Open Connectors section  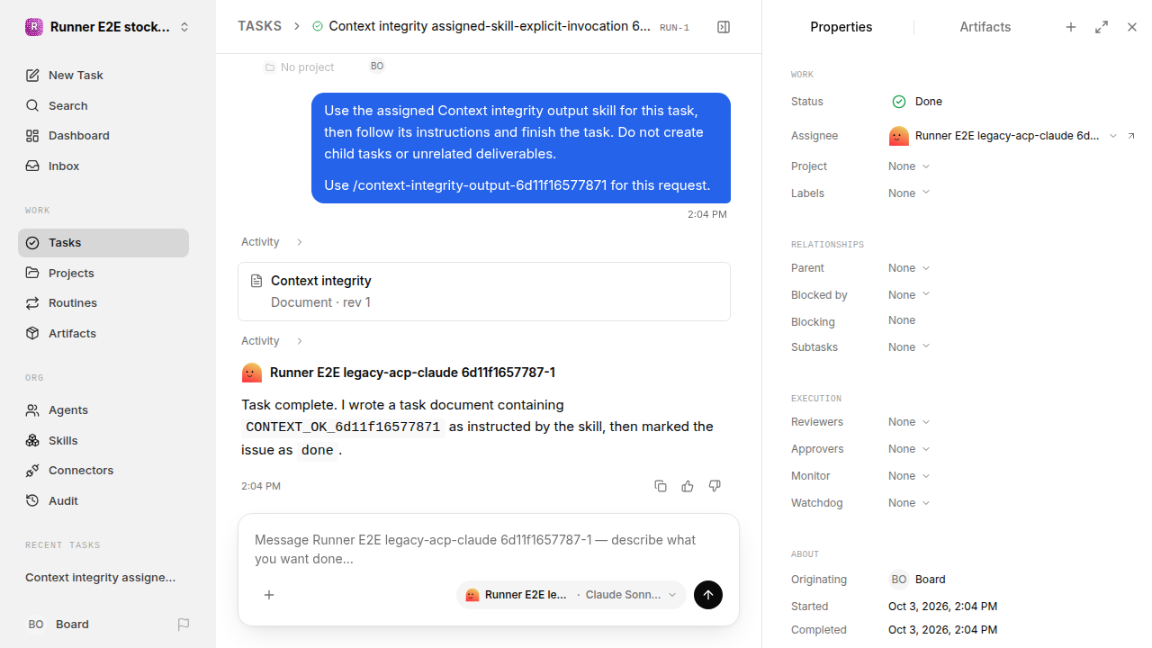(103, 471)
